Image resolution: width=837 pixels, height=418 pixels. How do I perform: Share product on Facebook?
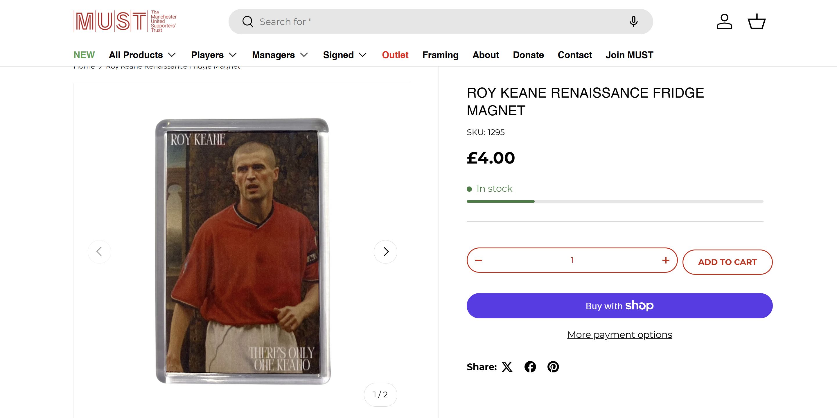tap(530, 367)
